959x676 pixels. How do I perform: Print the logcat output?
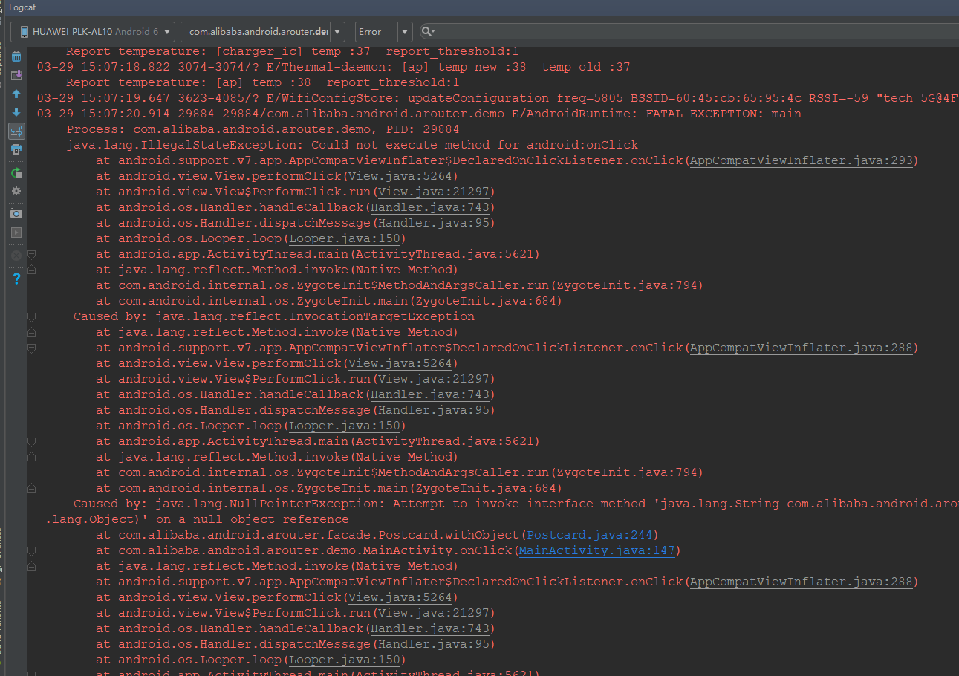pyautogui.click(x=16, y=149)
